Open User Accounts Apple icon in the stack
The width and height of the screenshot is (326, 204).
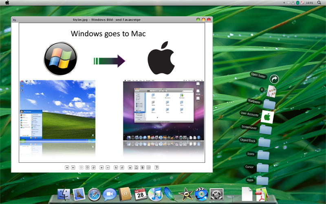[x=267, y=117]
